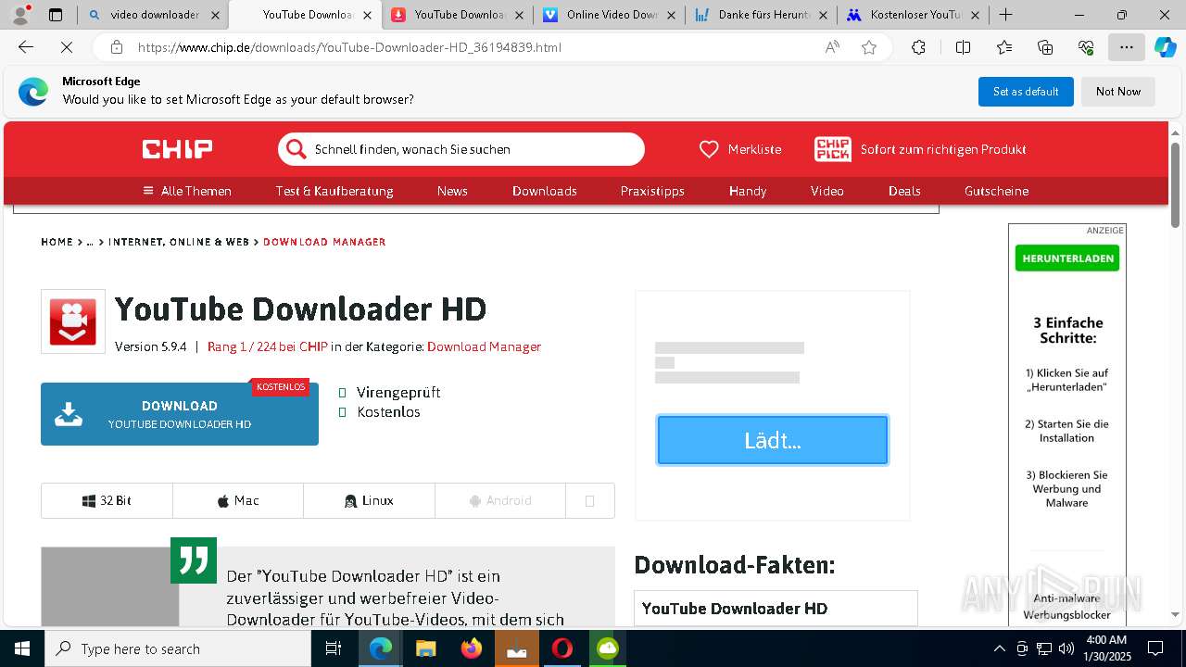Open a new browser tab

click(1006, 15)
